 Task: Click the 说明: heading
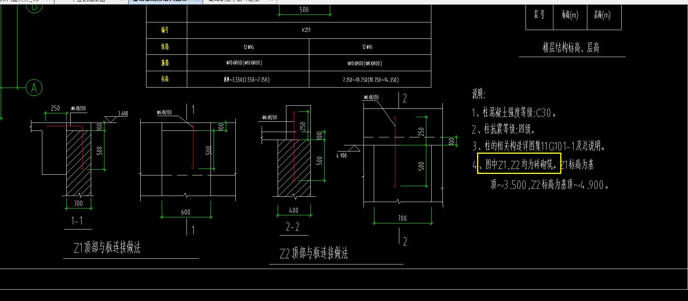click(x=479, y=94)
